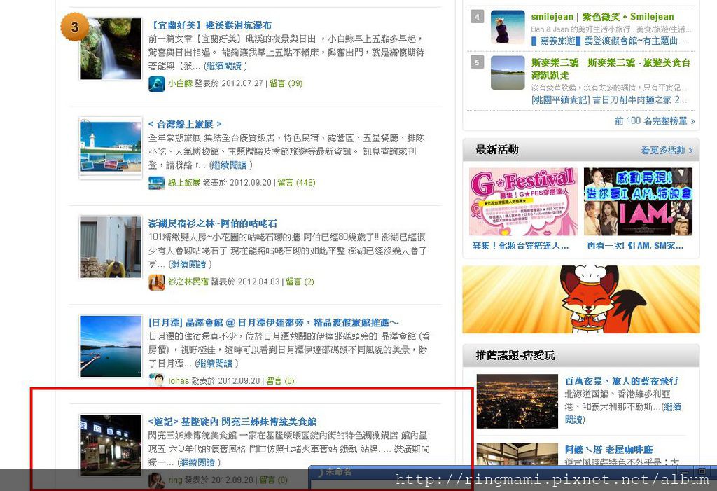717x491 pixels.
Task: View 留言 (2) comments
Action: point(300,282)
